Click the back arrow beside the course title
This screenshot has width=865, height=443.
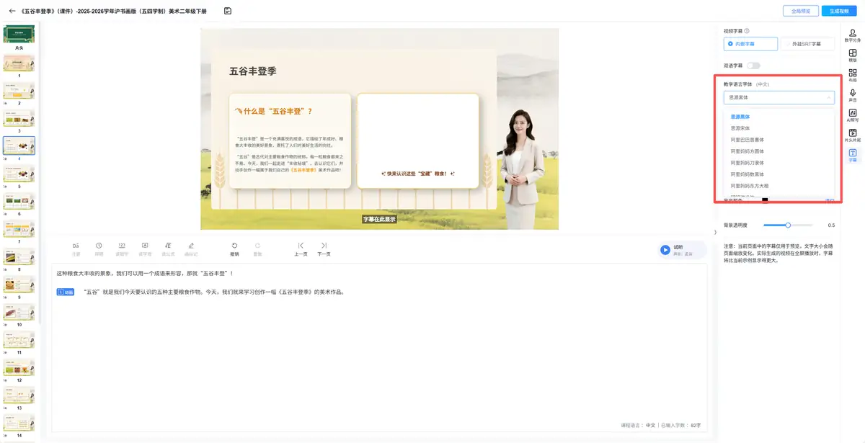point(12,11)
